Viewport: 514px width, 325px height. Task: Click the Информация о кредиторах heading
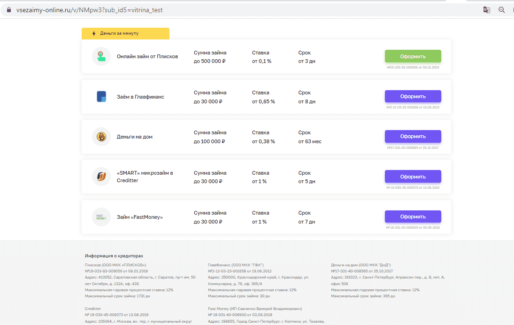(x=114, y=256)
